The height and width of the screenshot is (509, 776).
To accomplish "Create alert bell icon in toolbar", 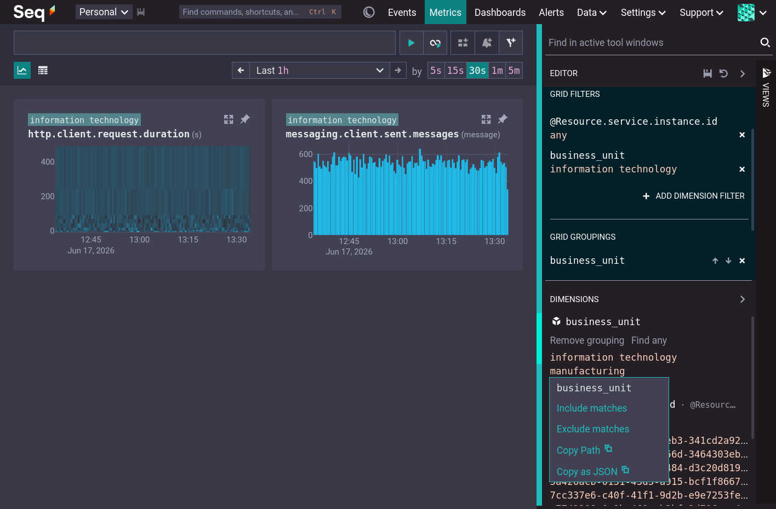I will pos(487,43).
